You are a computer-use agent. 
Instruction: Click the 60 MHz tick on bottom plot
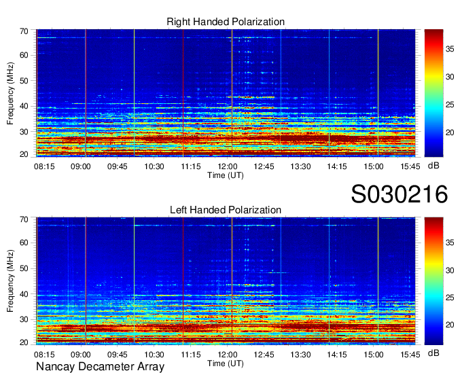(x=24, y=243)
